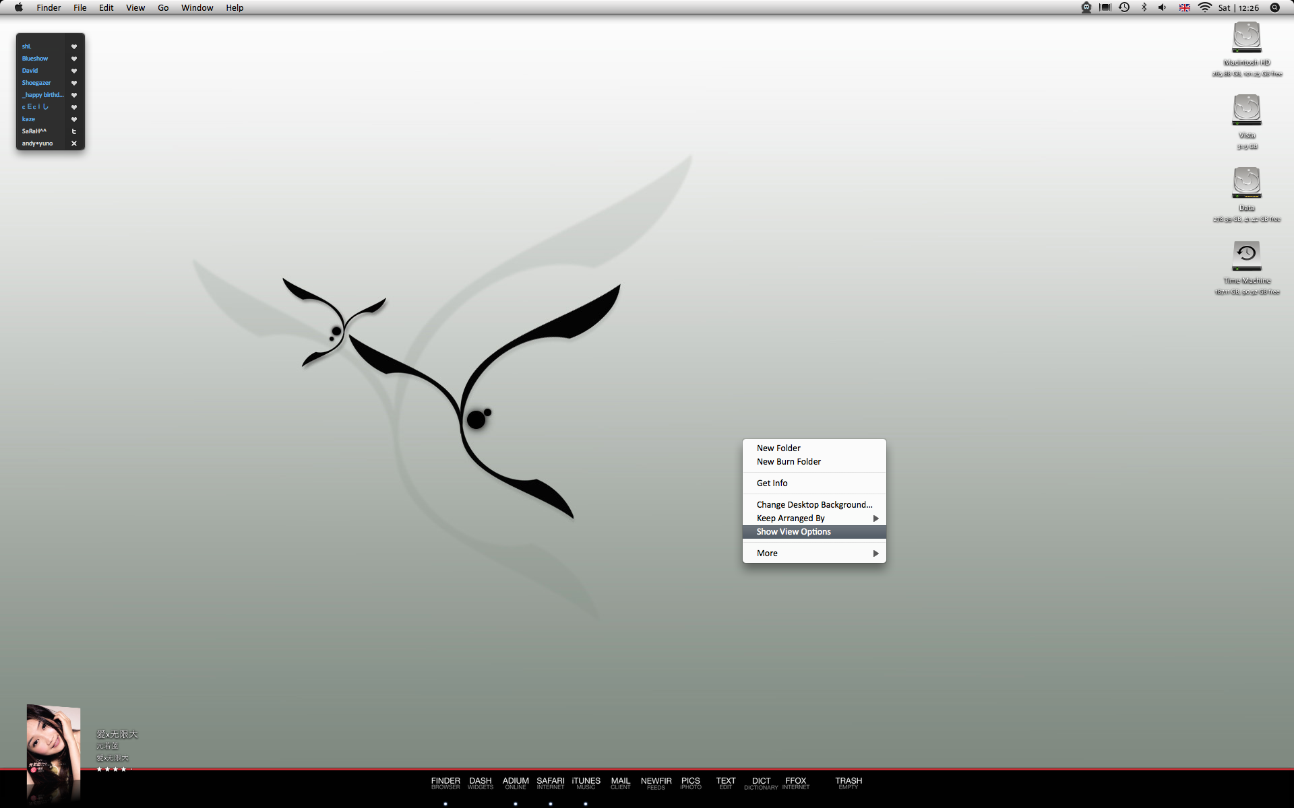Viewport: 1294px width, 808px height.
Task: Open the View menu
Action: pos(135,7)
